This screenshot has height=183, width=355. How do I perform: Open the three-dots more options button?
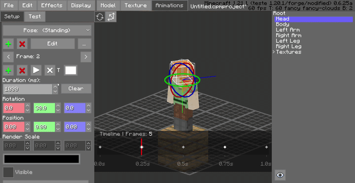coord(84,44)
